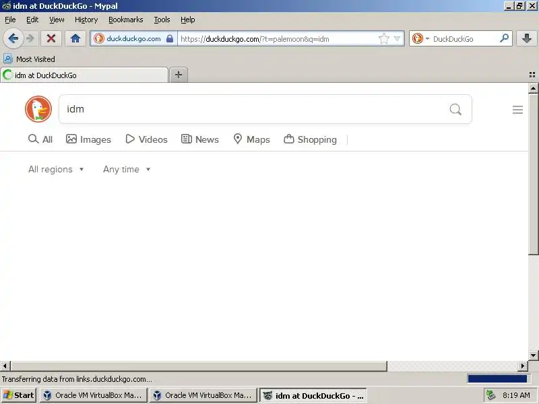Open the Help menu
The image size is (539, 404).
[x=188, y=20]
